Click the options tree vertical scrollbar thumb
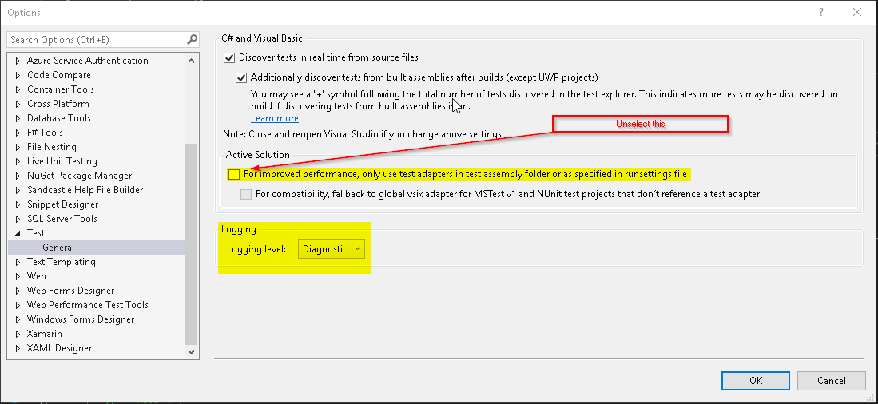The height and width of the screenshot is (404, 878). [x=192, y=244]
